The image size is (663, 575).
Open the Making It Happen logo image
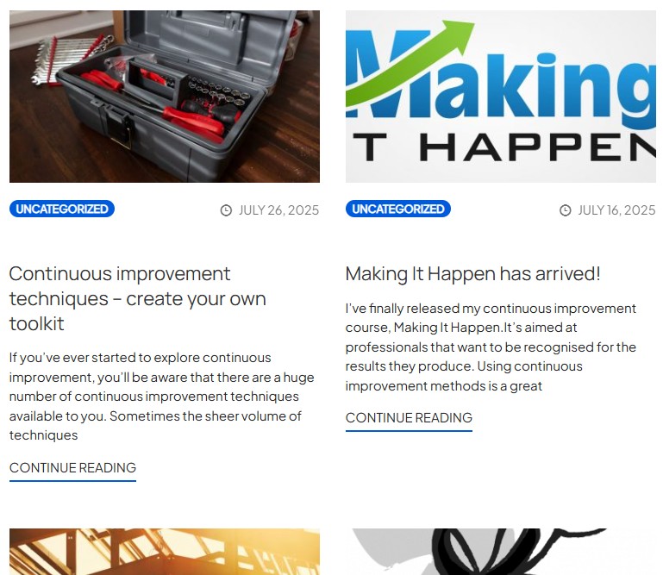click(x=501, y=97)
